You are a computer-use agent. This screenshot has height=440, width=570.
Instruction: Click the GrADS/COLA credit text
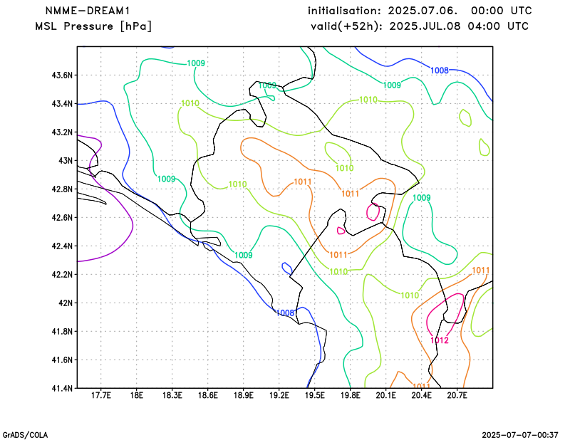(25, 435)
